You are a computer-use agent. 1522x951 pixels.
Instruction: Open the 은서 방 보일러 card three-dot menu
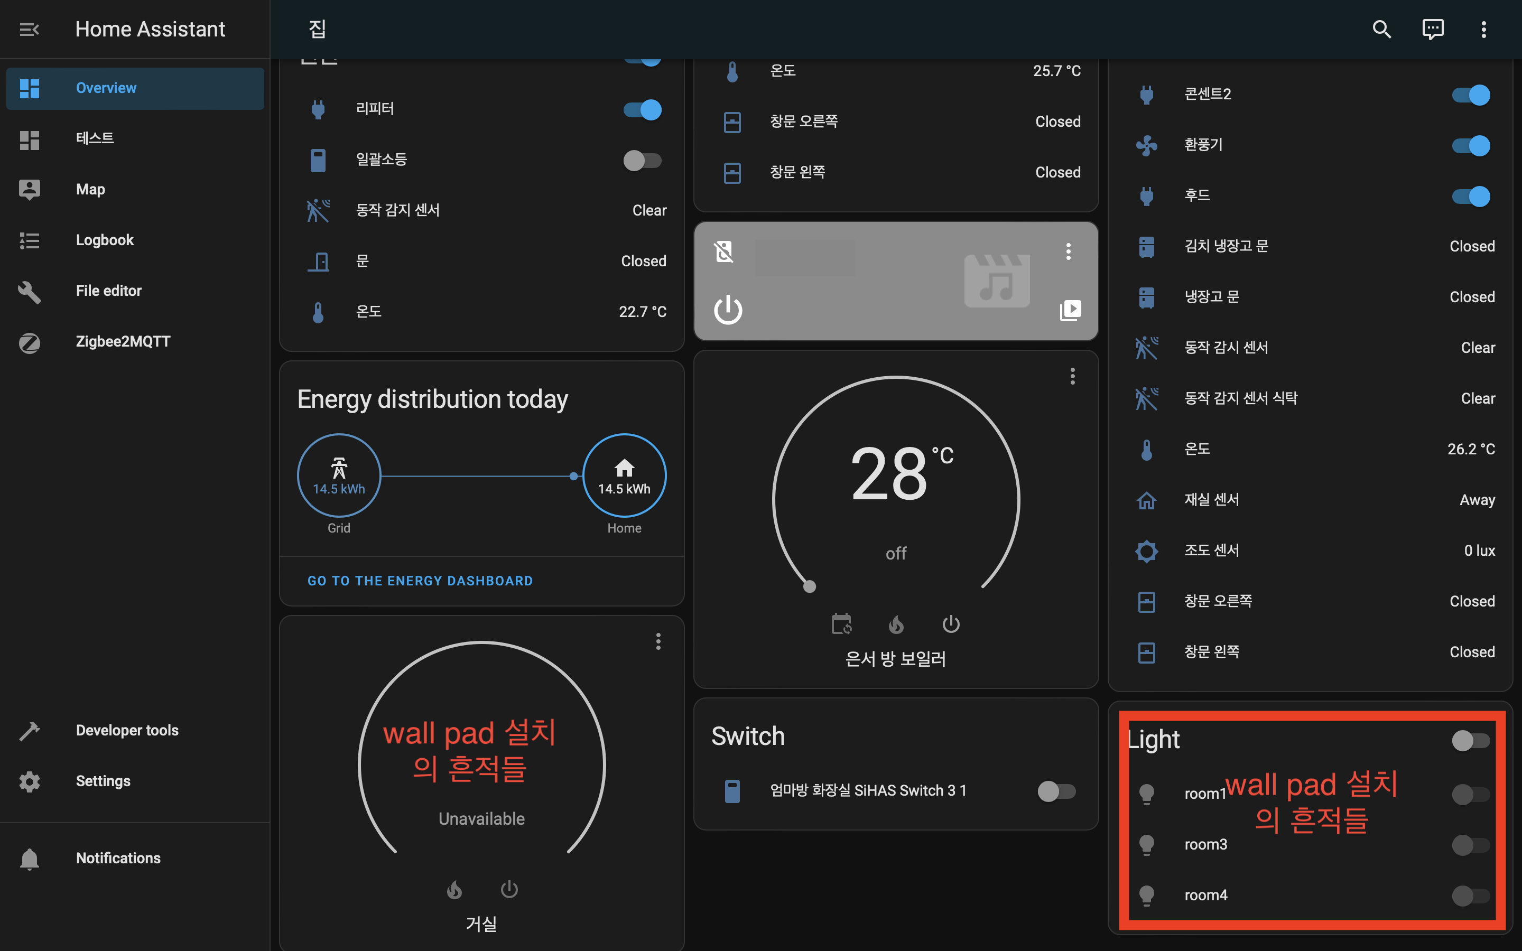point(1072,376)
